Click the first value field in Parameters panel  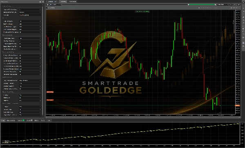pos(30,9)
